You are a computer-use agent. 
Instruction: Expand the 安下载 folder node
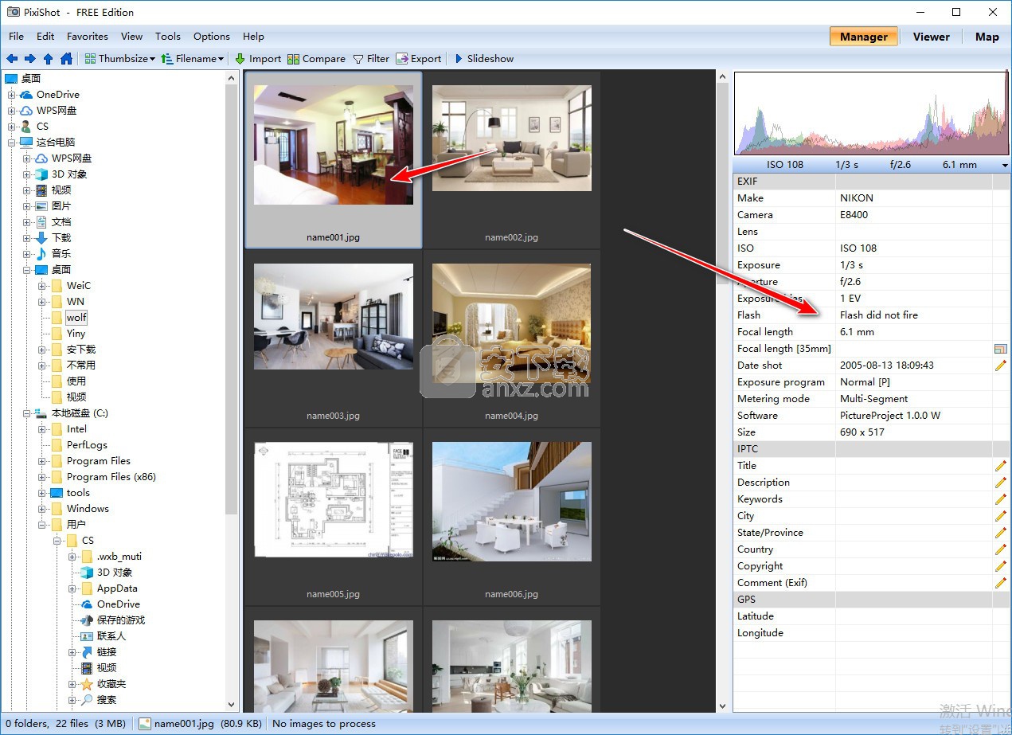coord(42,350)
